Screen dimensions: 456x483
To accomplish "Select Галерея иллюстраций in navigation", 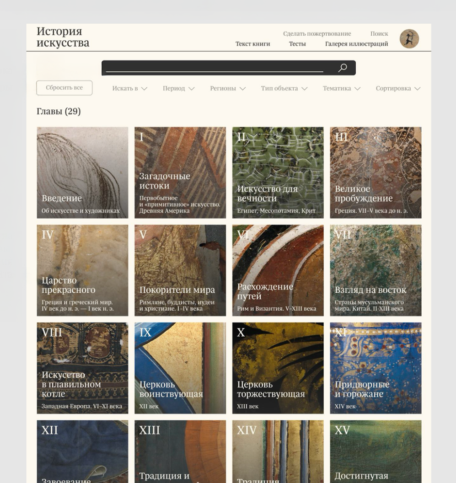I will click(356, 44).
